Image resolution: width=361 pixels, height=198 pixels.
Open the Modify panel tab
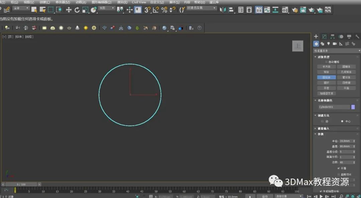(324, 37)
